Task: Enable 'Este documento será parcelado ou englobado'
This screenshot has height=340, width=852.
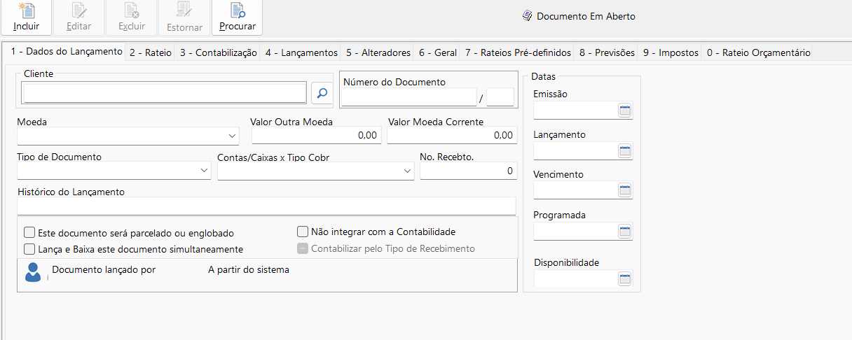Action: [x=29, y=233]
